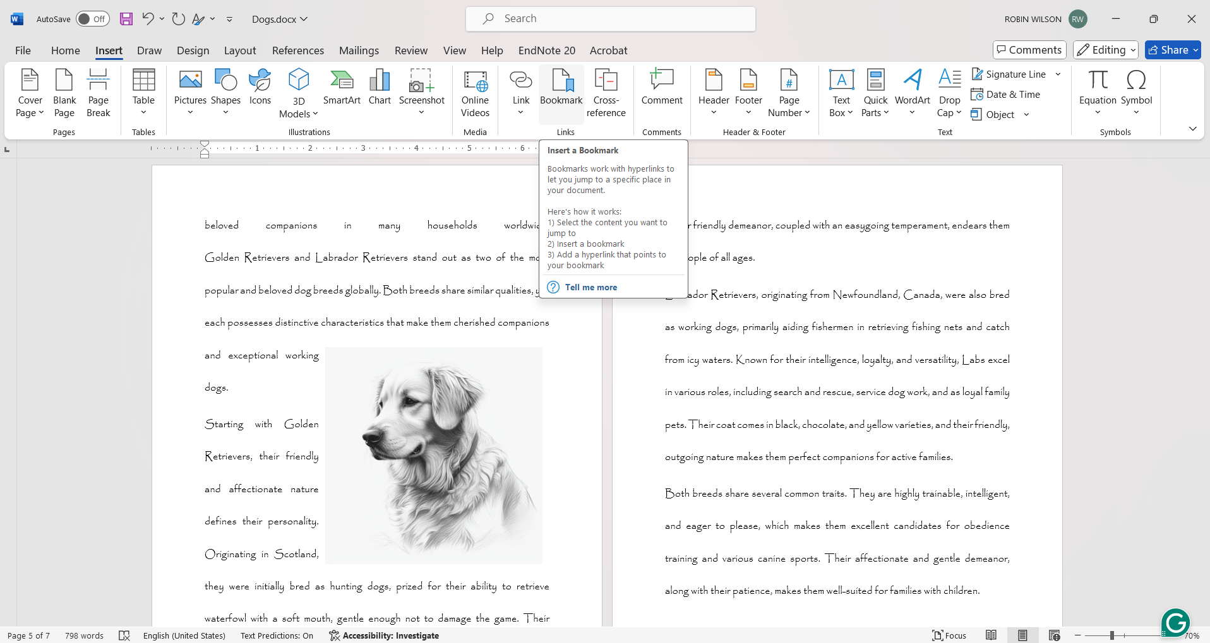The width and height of the screenshot is (1210, 643).
Task: Click the Tell me more link
Action: point(591,286)
